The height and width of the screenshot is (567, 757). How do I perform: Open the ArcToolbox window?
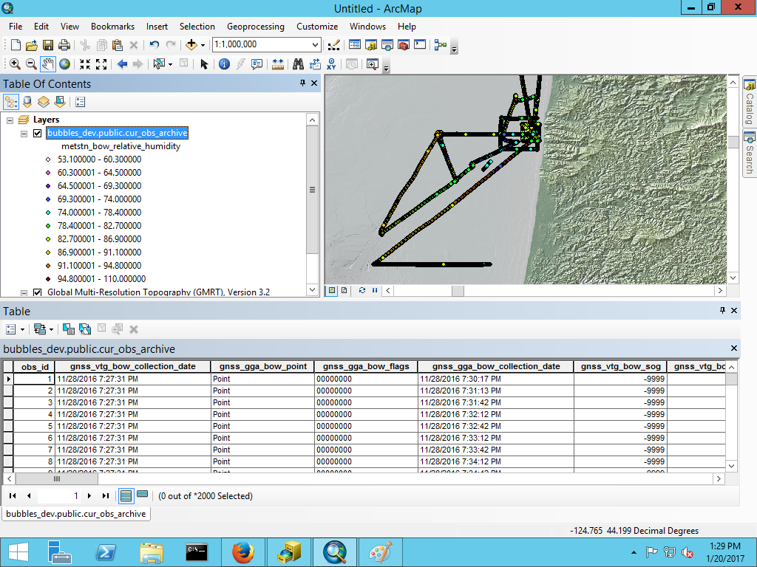tap(404, 45)
